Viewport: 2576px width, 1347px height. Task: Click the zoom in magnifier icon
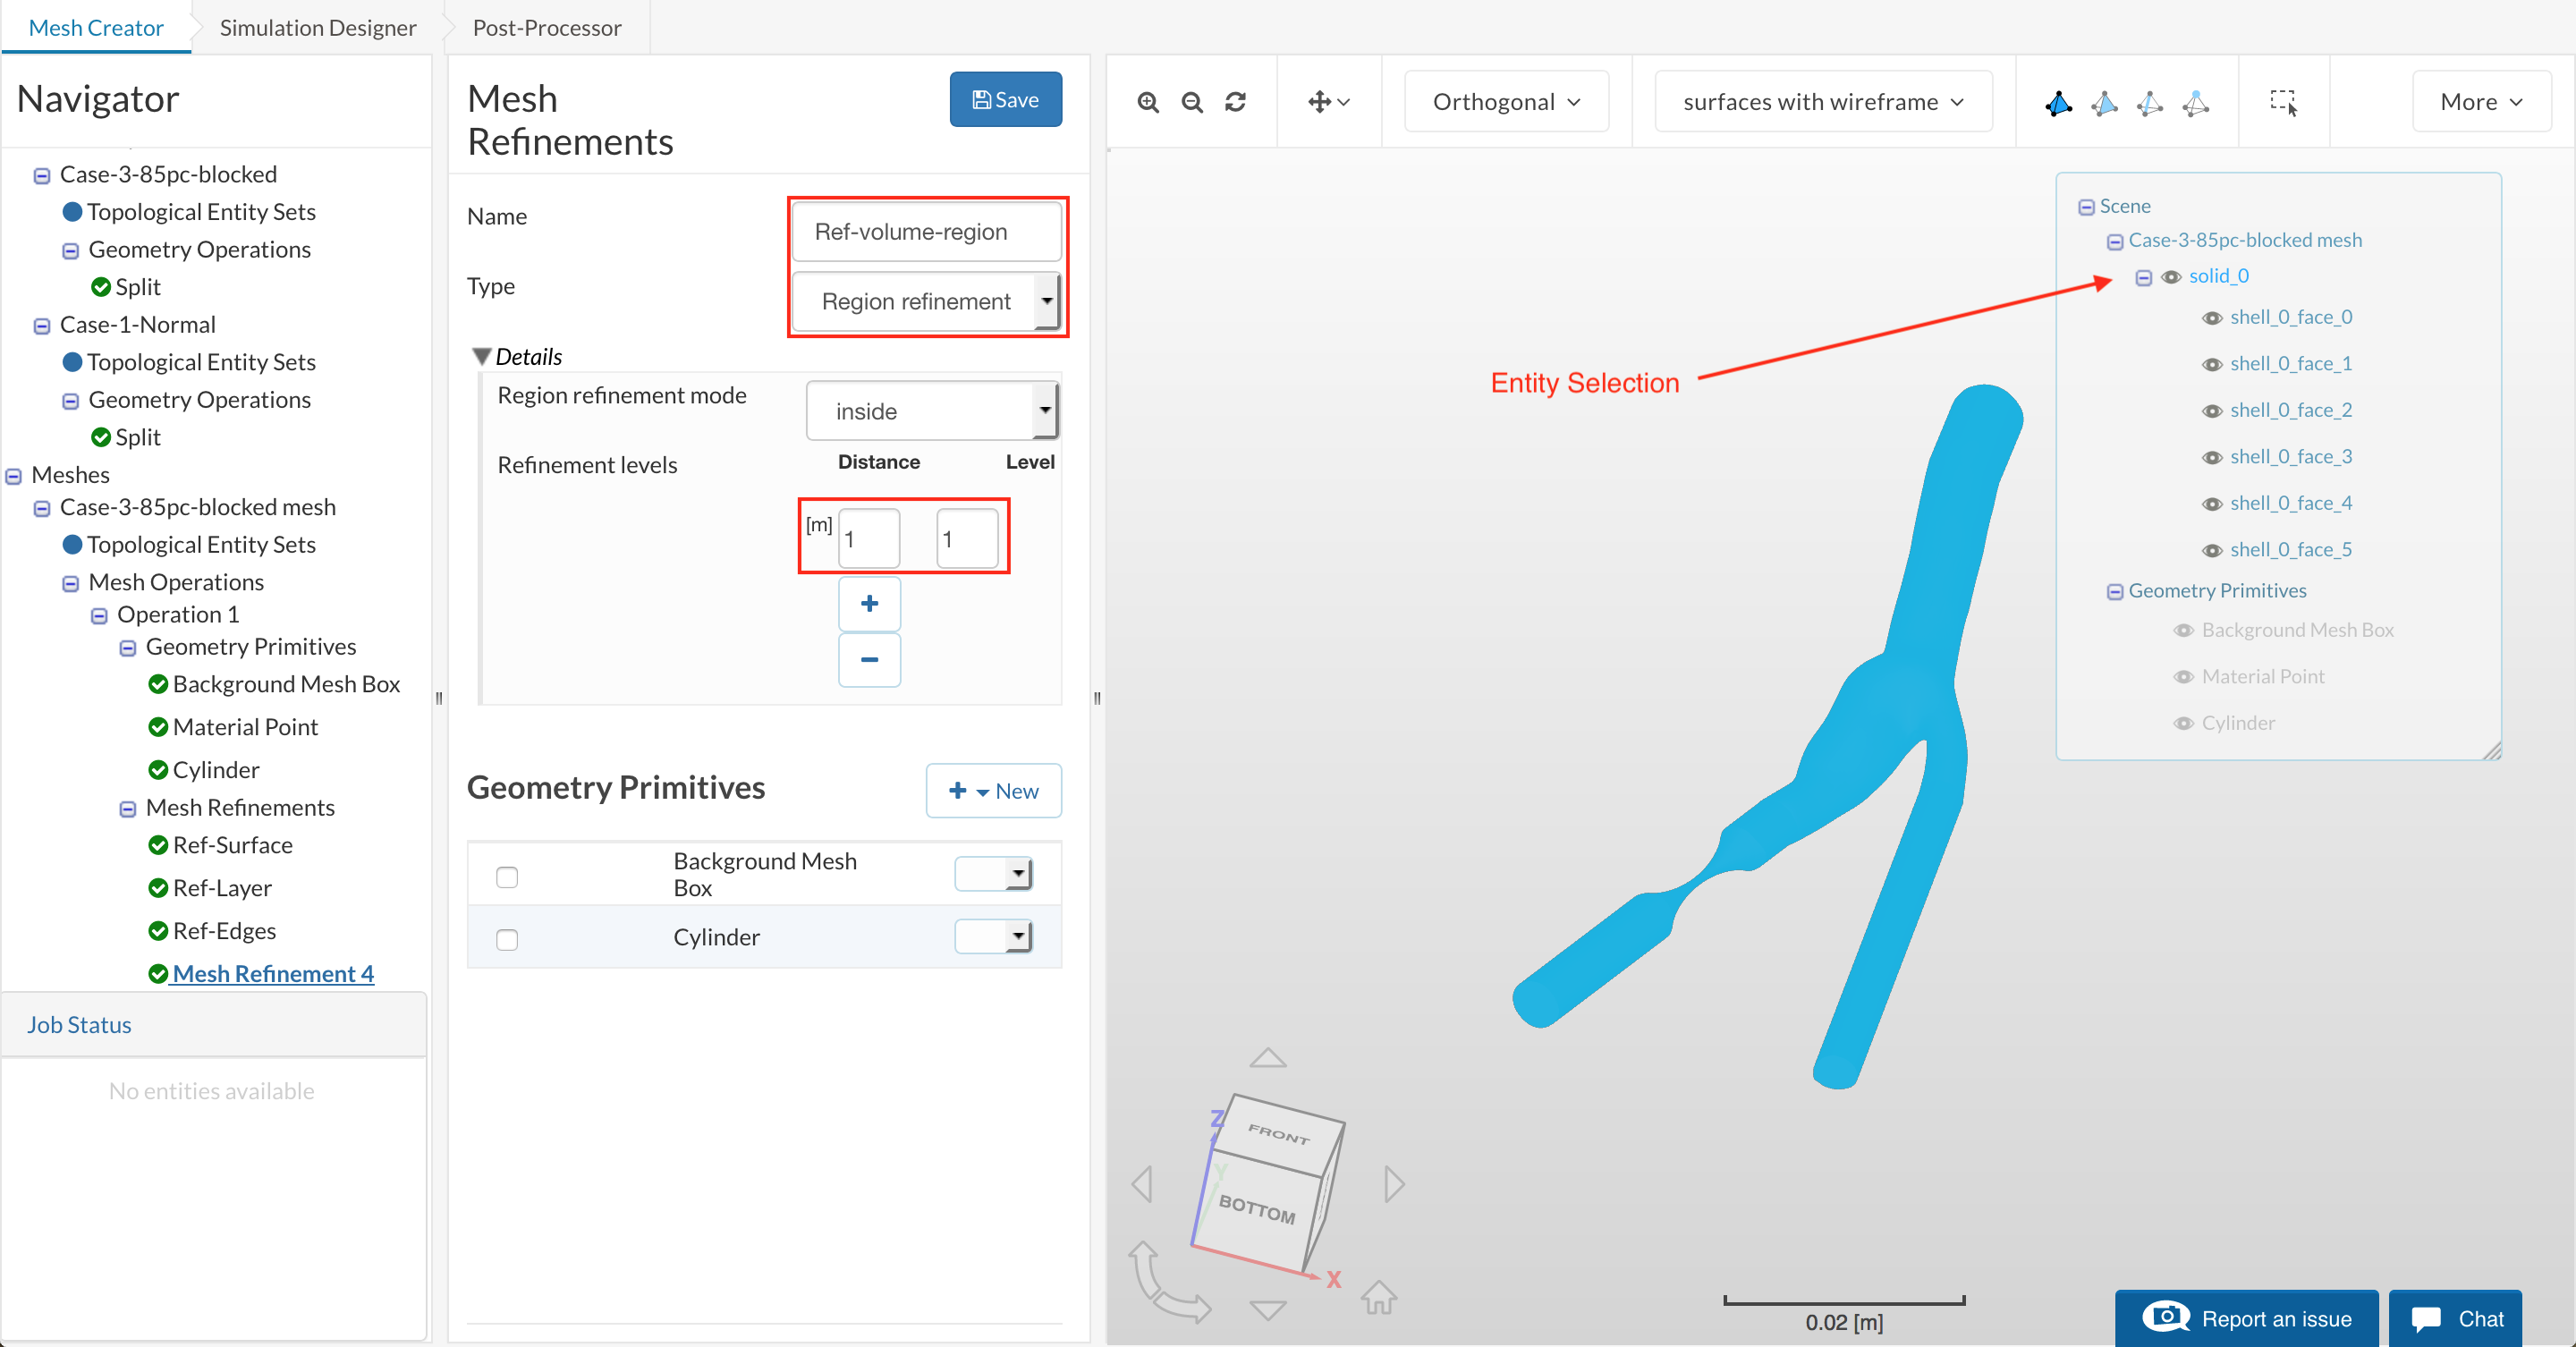1148,102
